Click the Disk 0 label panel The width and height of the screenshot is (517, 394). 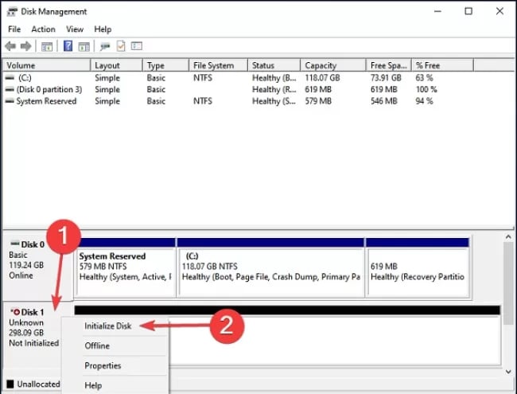pos(37,267)
